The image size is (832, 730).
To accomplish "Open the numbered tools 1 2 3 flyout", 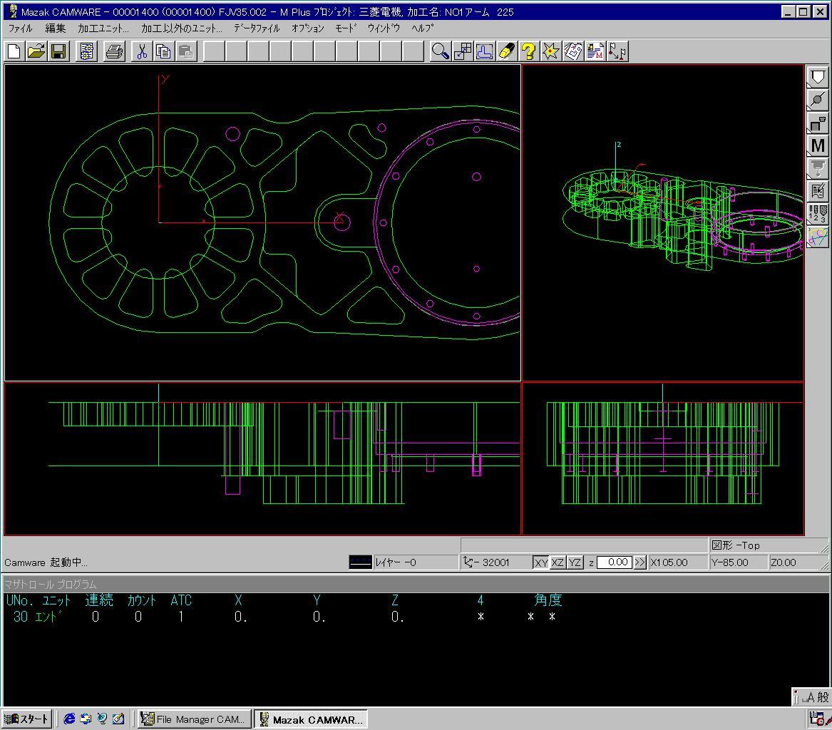I will 818,215.
